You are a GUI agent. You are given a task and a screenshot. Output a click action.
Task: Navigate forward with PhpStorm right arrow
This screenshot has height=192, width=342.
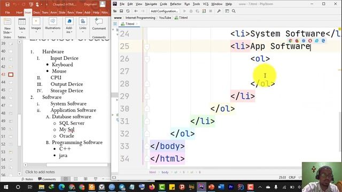click(x=143, y=11)
